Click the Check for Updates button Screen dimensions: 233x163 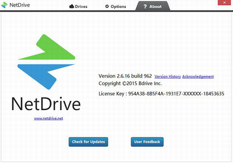89,142
